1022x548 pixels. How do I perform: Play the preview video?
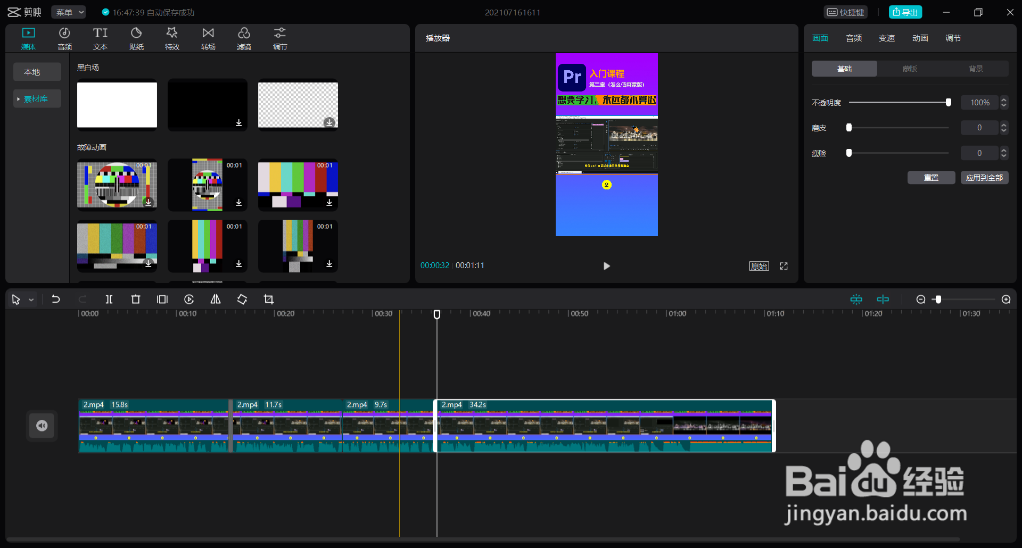(x=607, y=266)
